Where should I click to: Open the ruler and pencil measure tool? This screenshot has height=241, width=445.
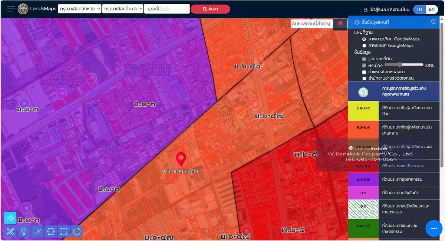pyautogui.click(x=10, y=231)
